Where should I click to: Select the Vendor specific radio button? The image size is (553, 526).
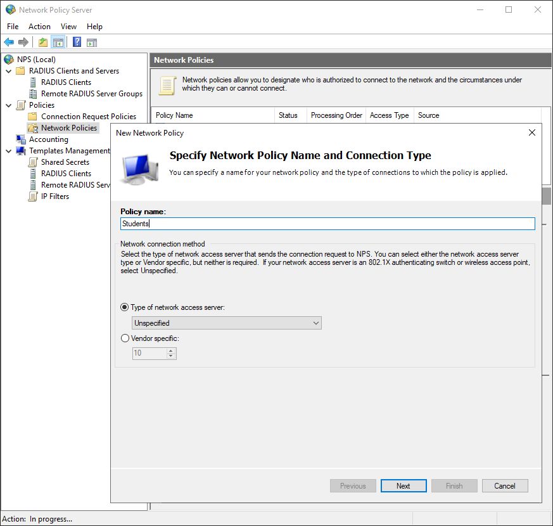[x=125, y=338]
